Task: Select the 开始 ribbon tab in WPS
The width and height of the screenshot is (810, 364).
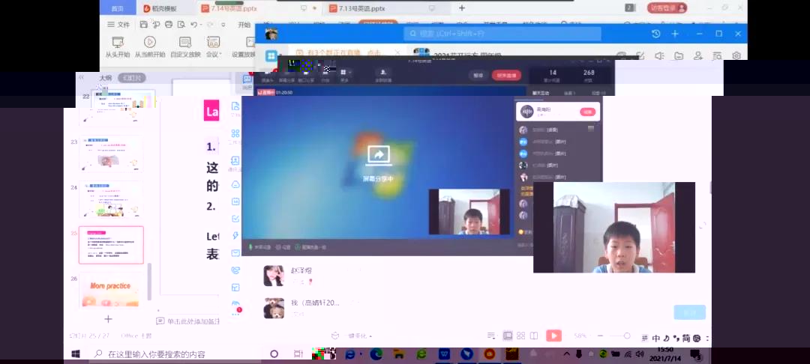Action: tap(244, 25)
